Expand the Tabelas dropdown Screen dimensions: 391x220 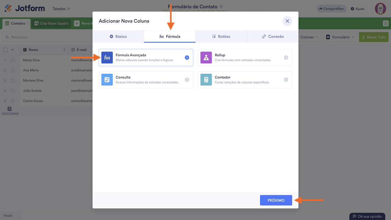coord(61,9)
